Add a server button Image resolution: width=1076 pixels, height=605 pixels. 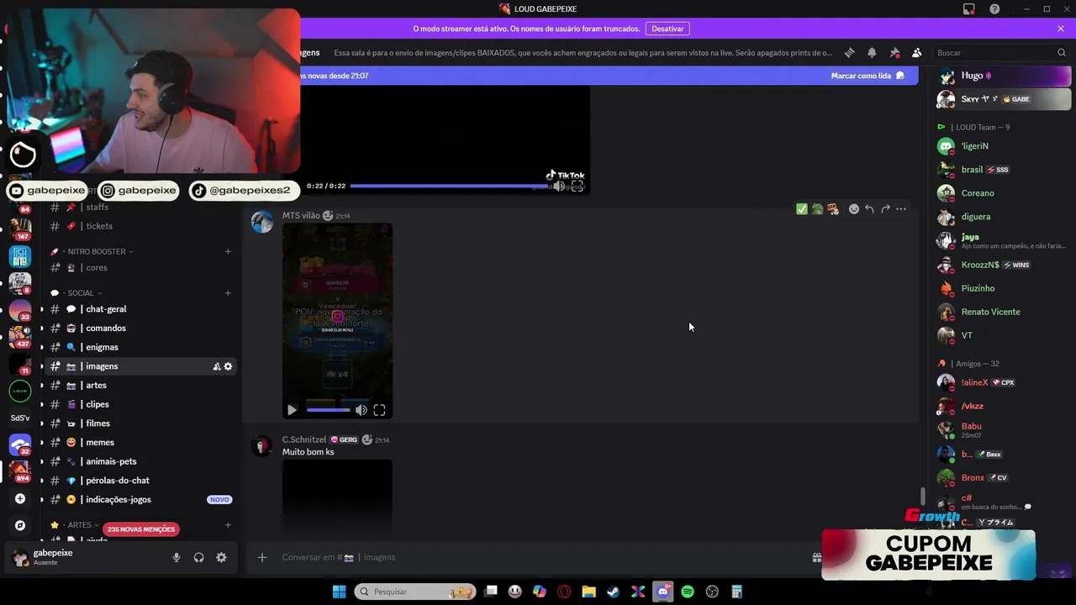(20, 498)
